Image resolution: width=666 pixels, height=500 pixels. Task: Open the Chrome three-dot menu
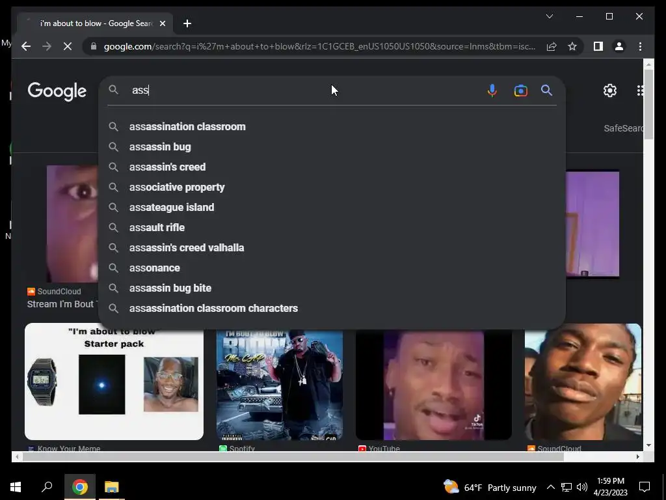coord(640,46)
